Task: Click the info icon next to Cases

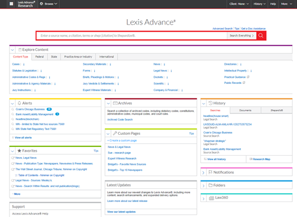Action: pyautogui.click(x=24, y=64)
